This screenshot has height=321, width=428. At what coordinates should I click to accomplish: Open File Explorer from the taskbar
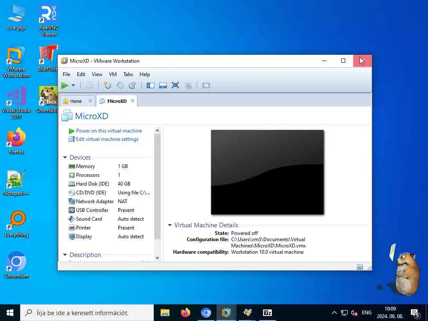[165, 313]
